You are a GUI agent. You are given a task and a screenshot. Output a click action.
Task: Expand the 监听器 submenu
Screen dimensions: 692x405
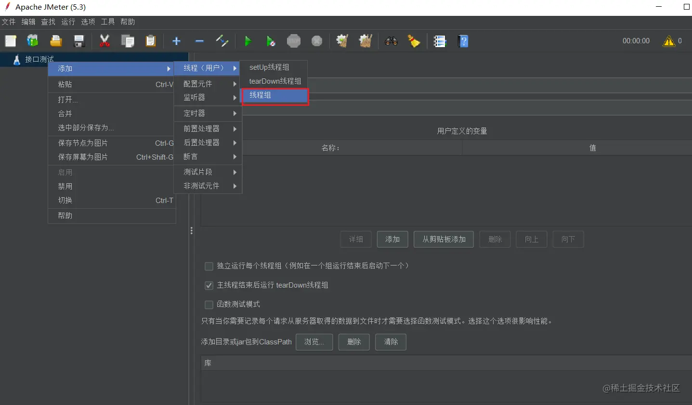pos(208,98)
